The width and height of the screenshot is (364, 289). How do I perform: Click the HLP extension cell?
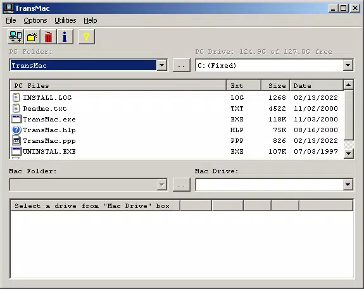tap(237, 130)
